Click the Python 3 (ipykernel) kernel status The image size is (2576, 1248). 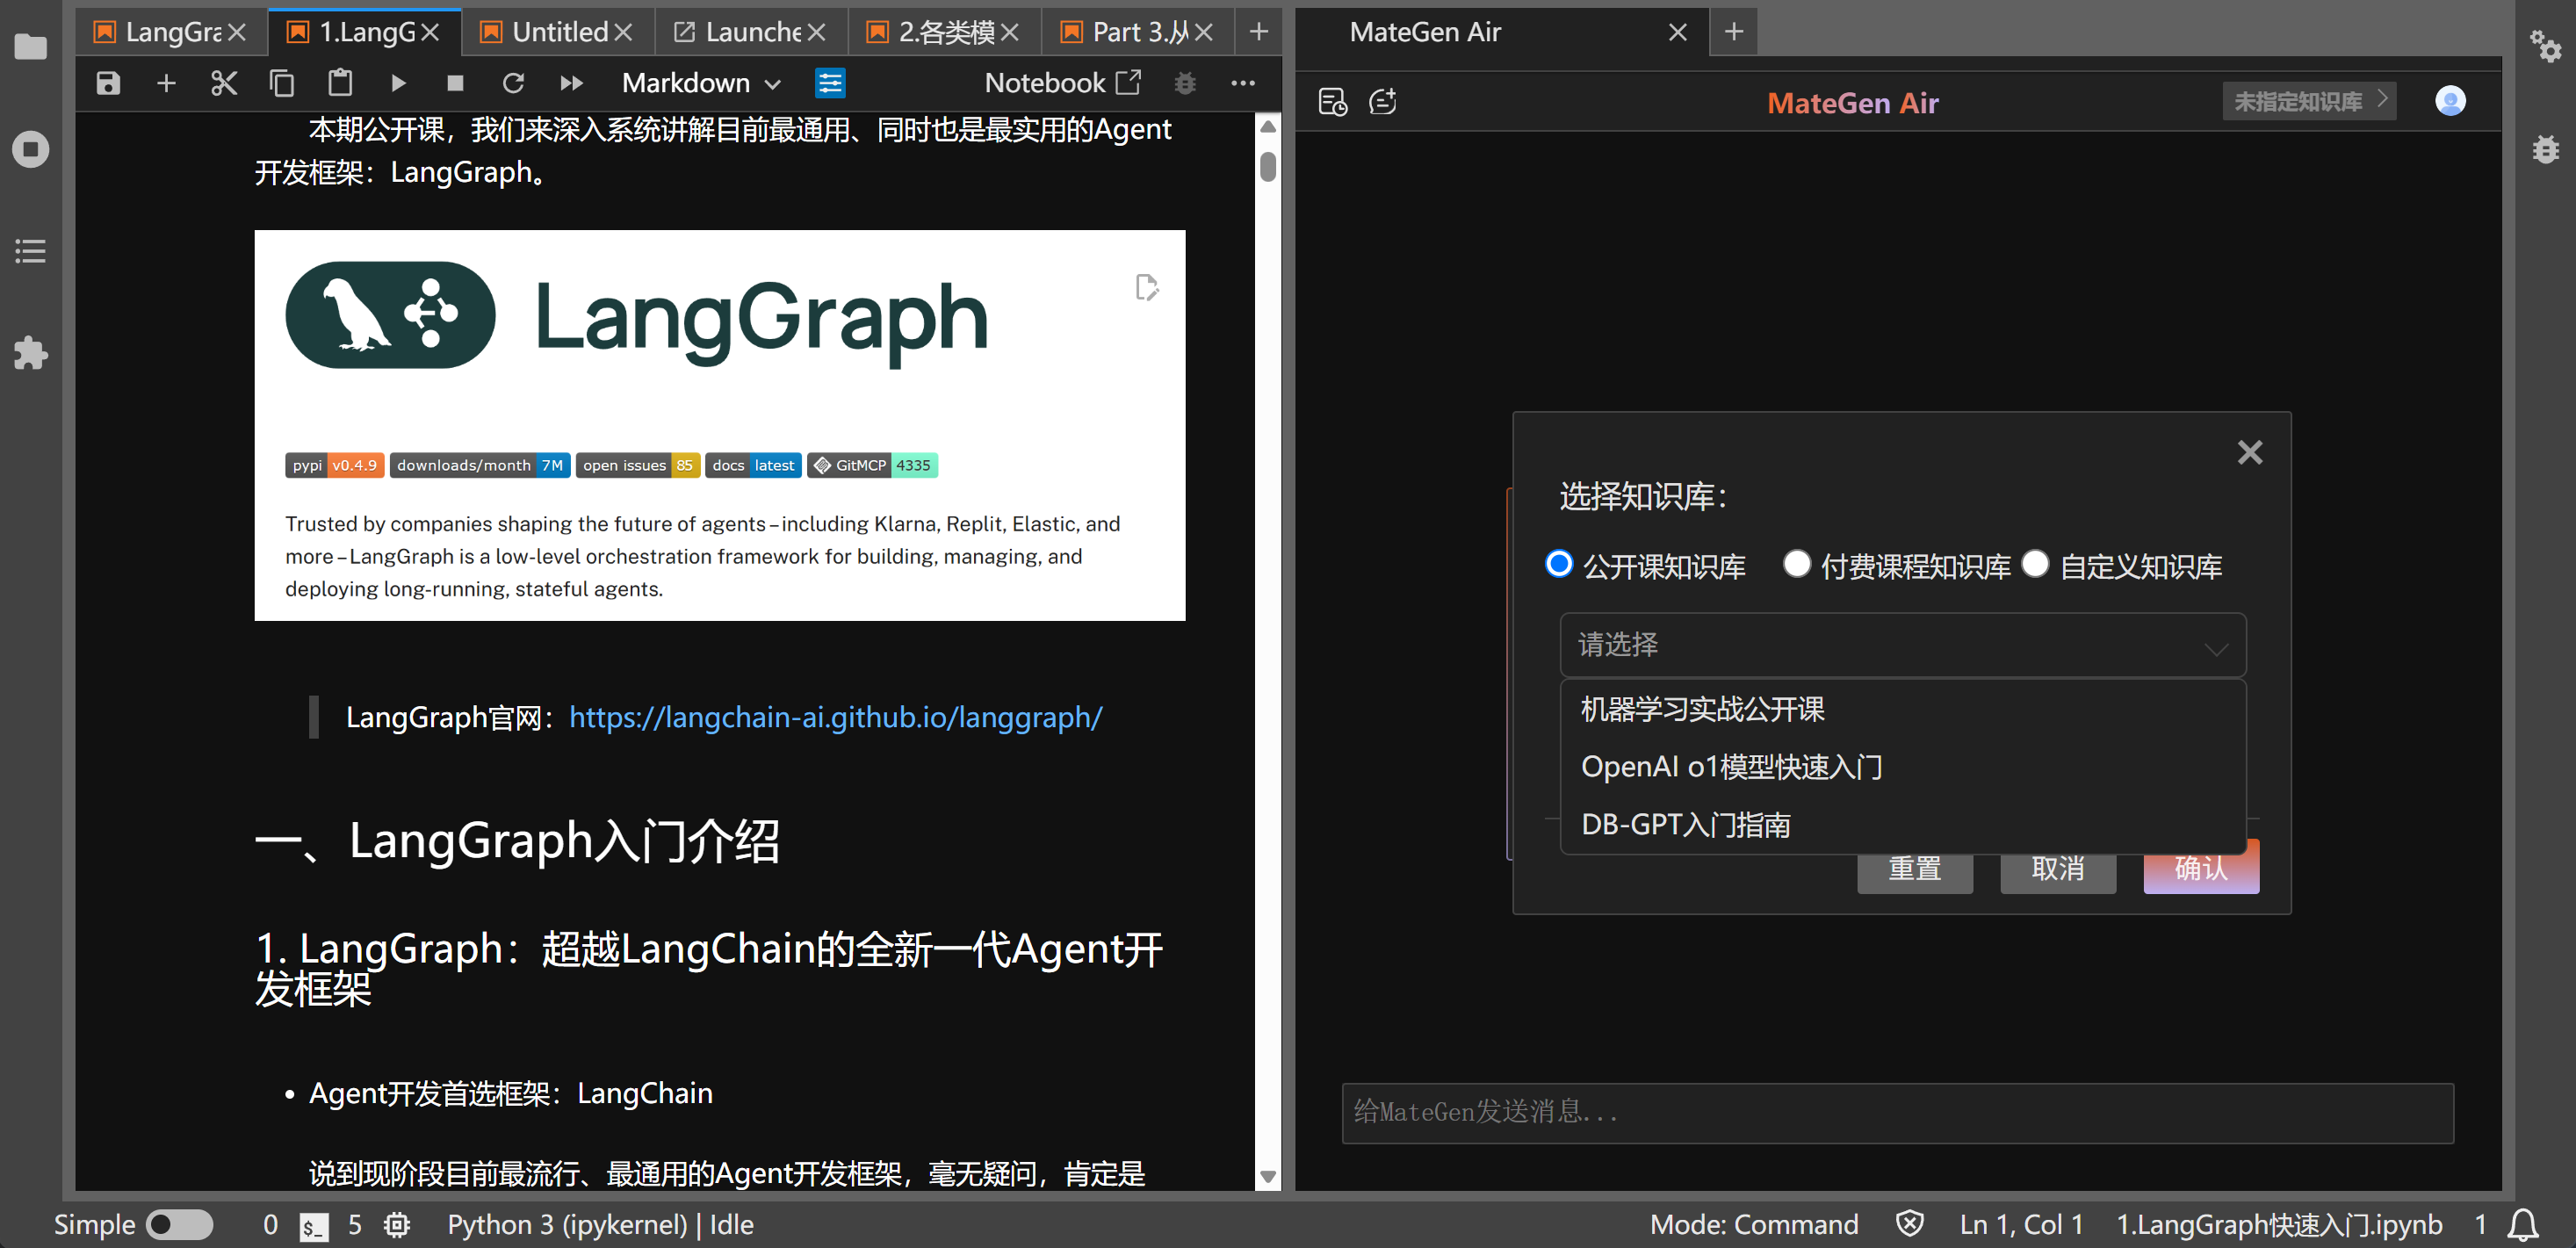click(600, 1225)
